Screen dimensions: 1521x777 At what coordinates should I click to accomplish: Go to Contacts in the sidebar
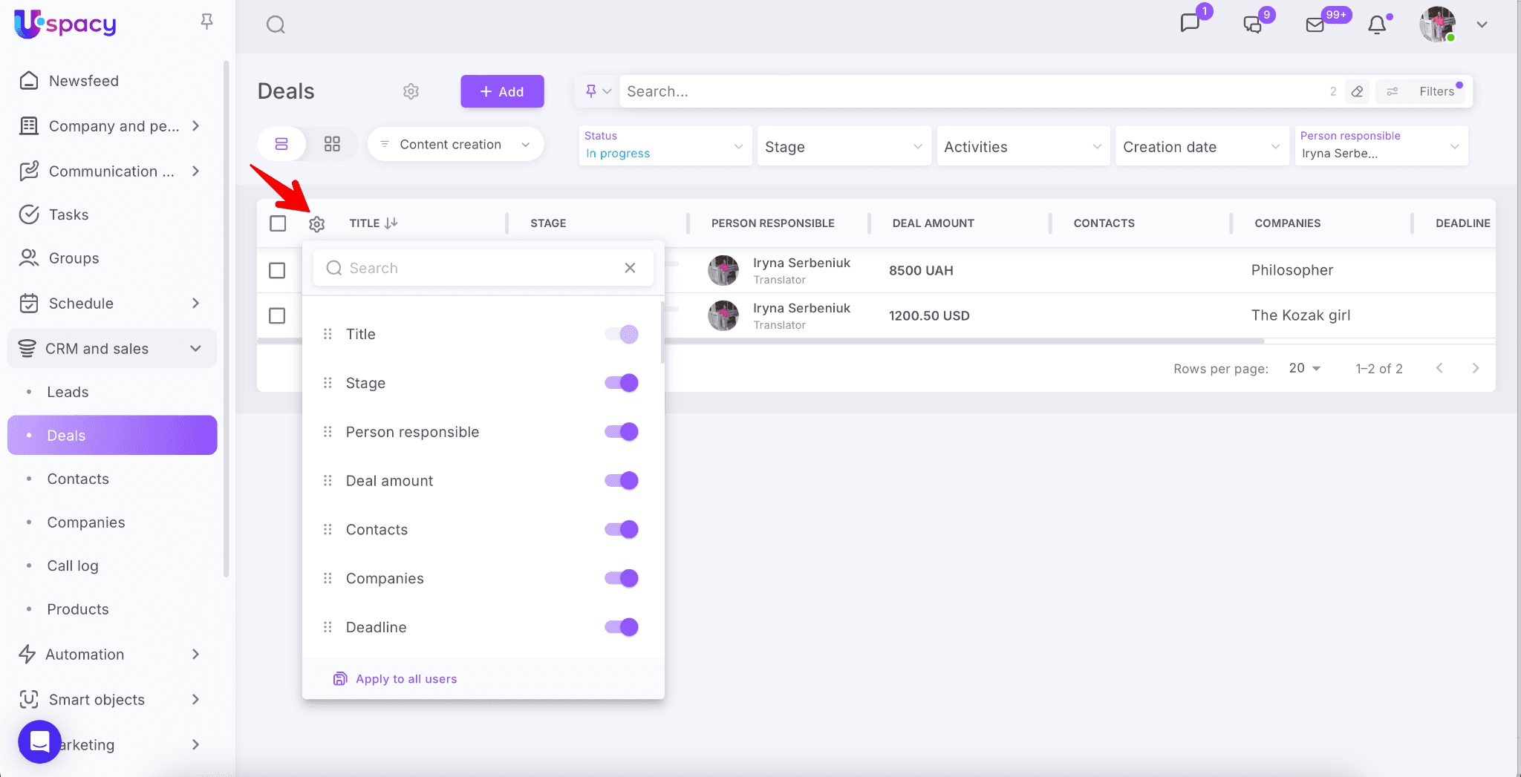[x=78, y=479]
